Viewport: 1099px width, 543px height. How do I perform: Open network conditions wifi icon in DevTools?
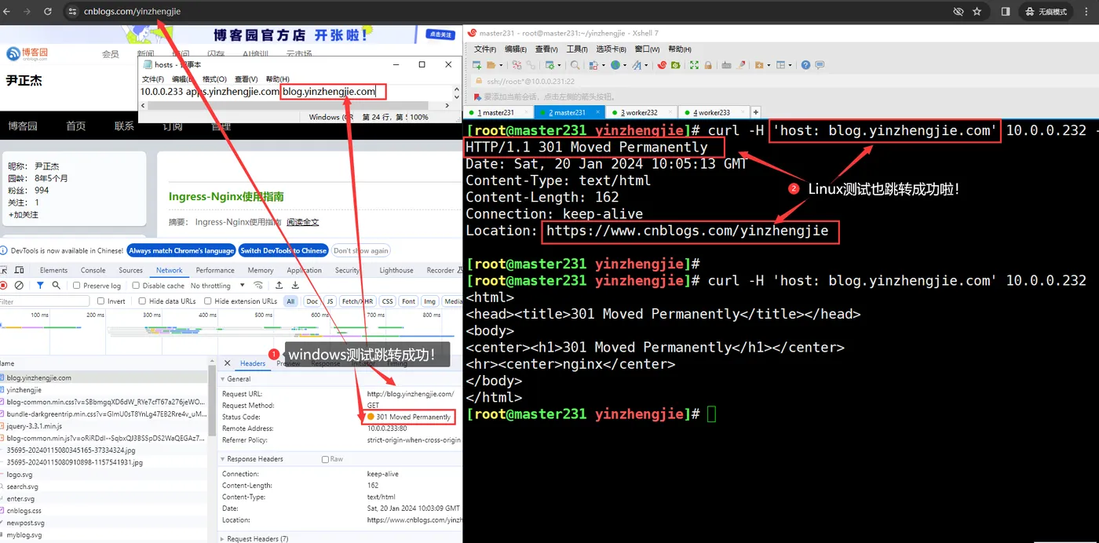click(258, 286)
